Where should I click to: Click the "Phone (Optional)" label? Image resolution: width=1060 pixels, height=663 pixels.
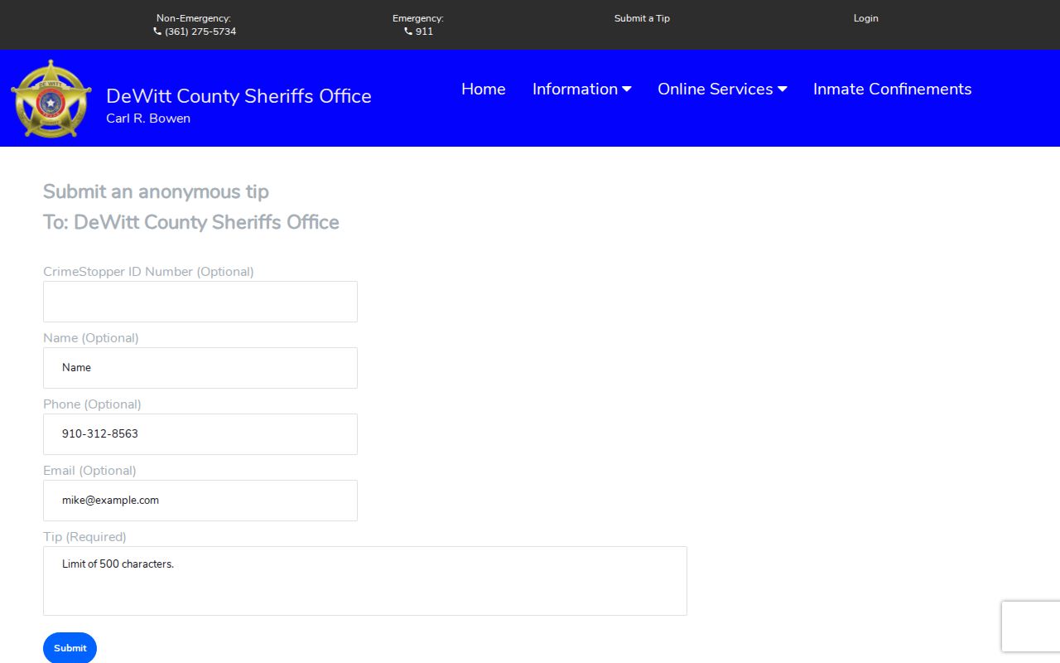point(92,404)
